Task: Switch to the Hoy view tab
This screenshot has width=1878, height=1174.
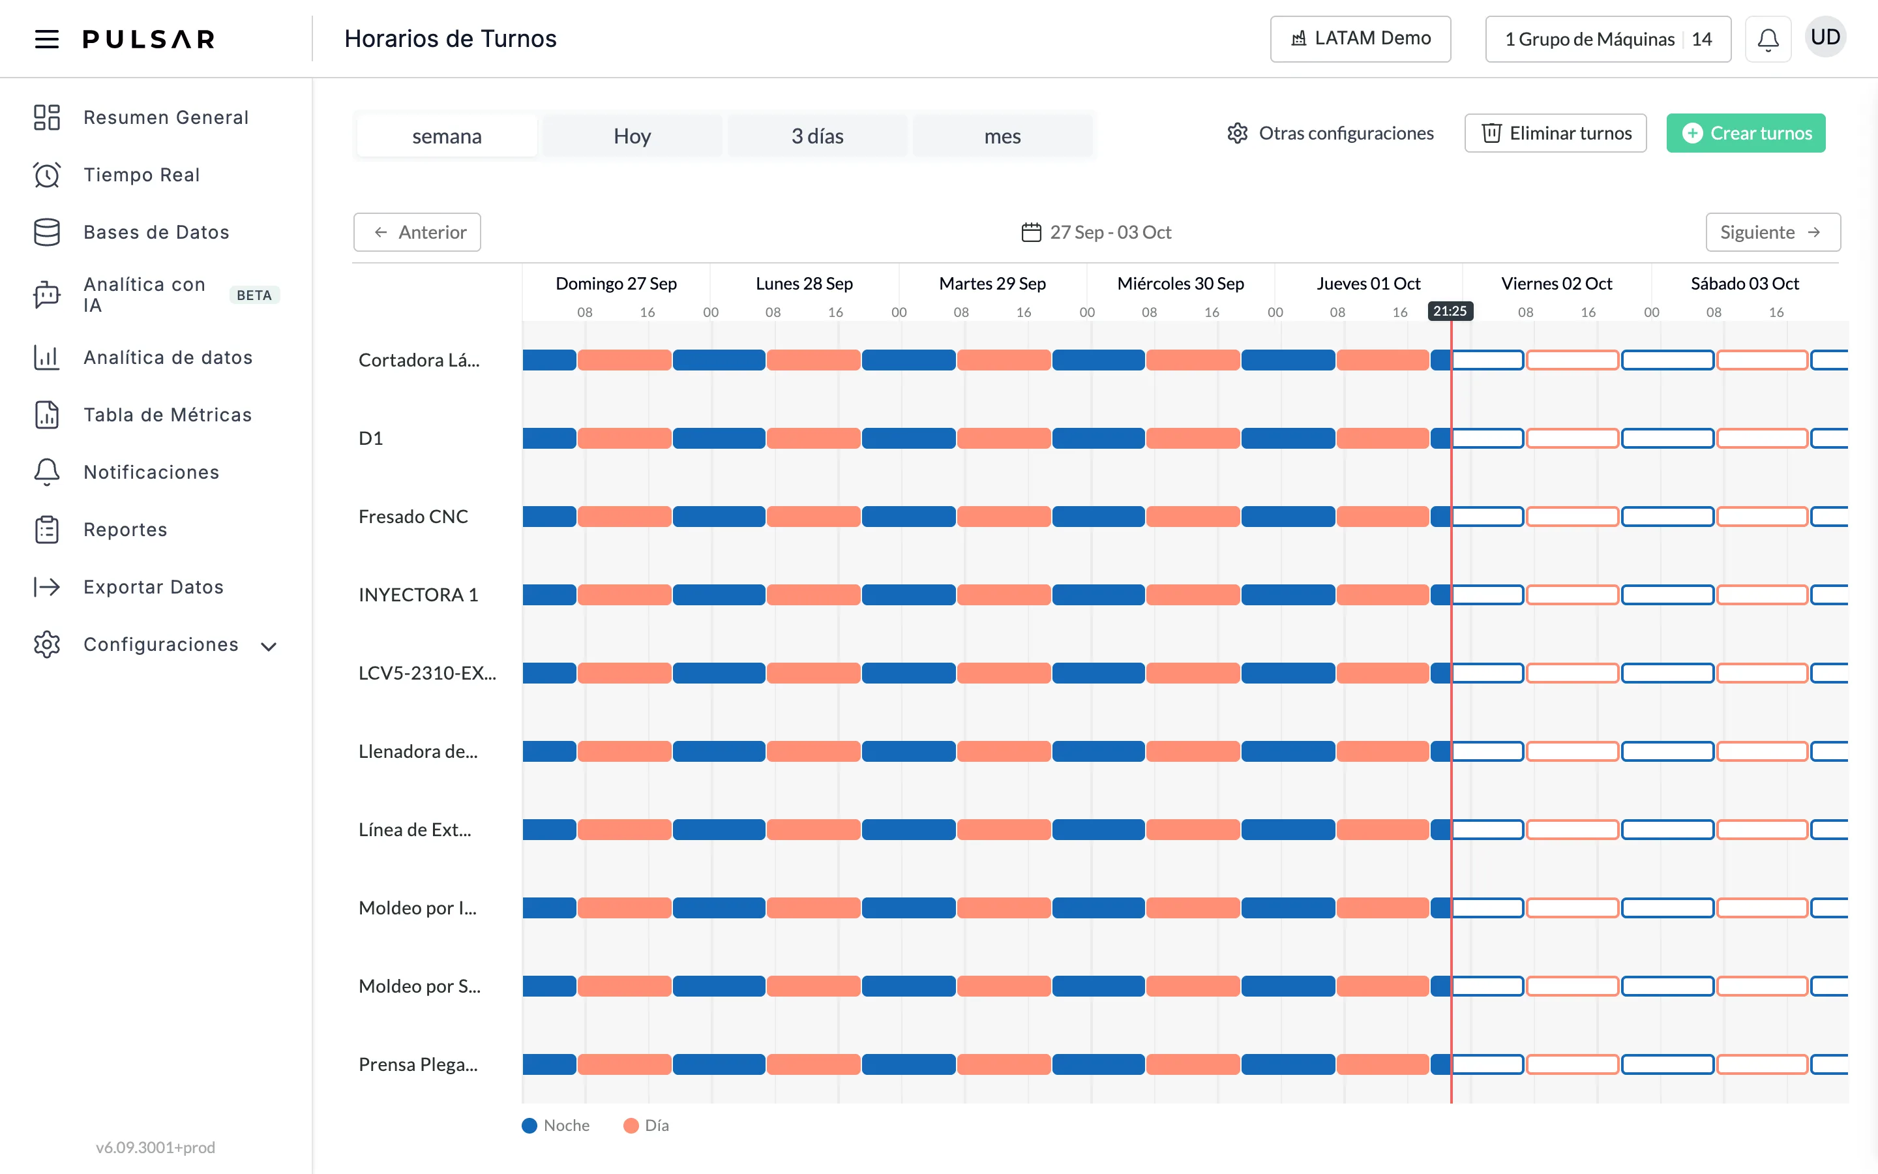Action: (x=632, y=136)
